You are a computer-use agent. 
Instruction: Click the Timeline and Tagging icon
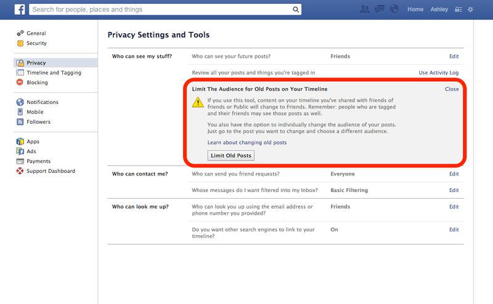pyautogui.click(x=20, y=73)
